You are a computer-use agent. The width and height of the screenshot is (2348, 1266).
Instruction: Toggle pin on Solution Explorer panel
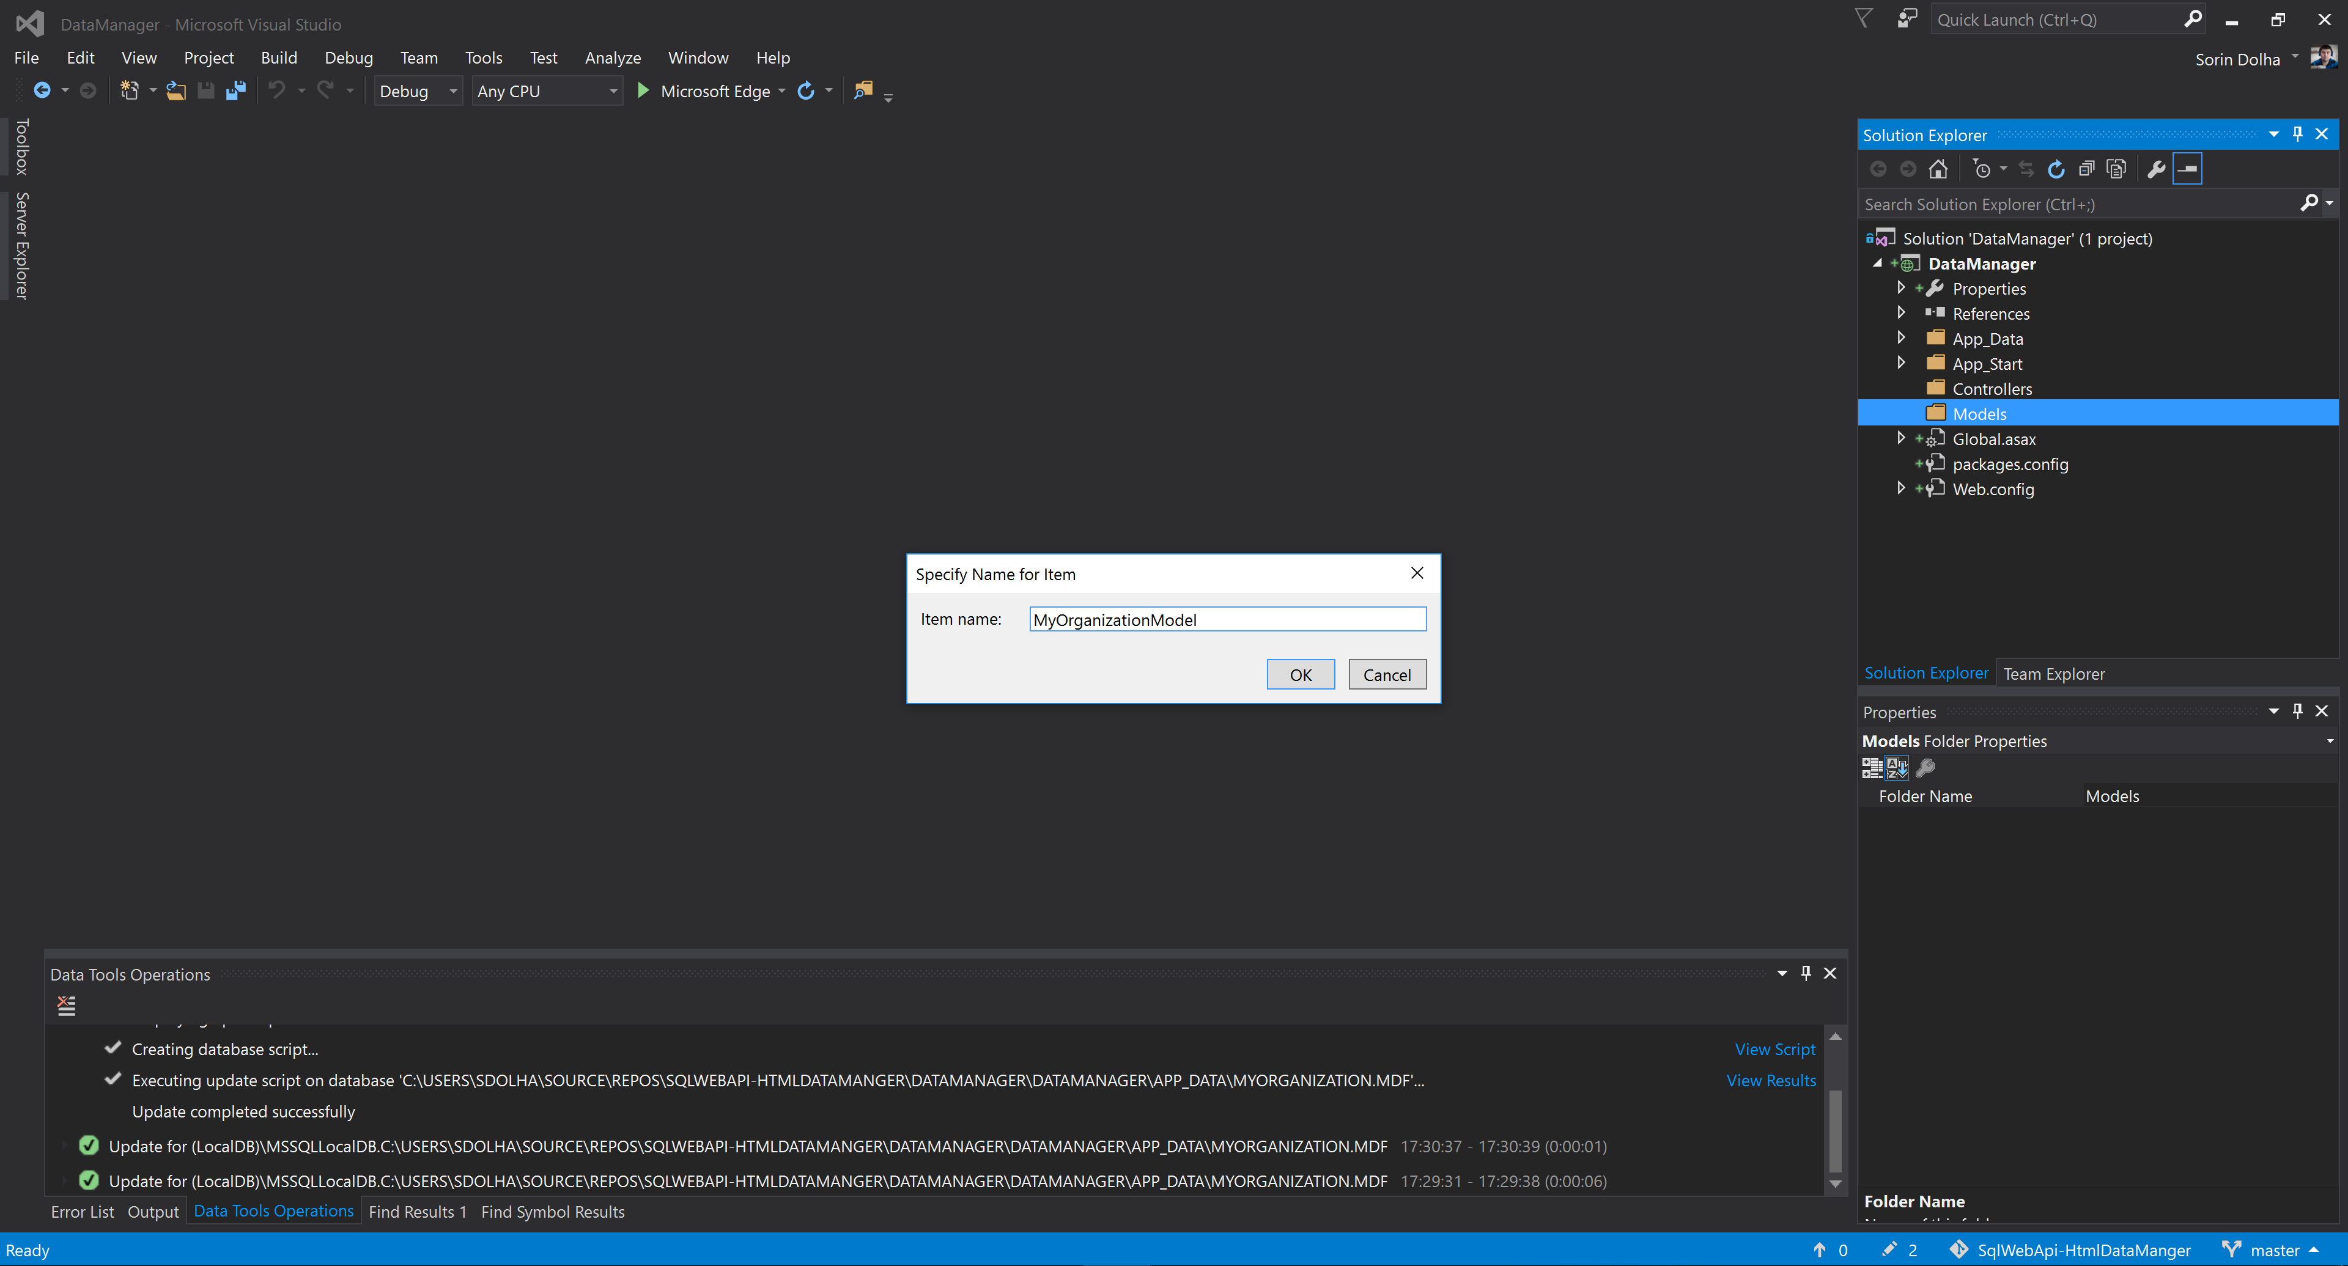(2298, 135)
